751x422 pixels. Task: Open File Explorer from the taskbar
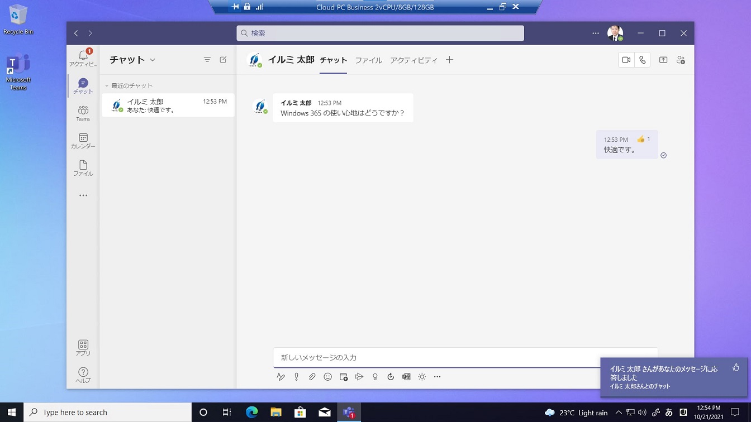pos(276,413)
